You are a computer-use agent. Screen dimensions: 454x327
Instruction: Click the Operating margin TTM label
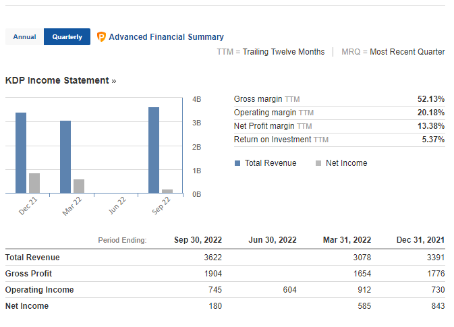pyautogui.click(x=274, y=113)
